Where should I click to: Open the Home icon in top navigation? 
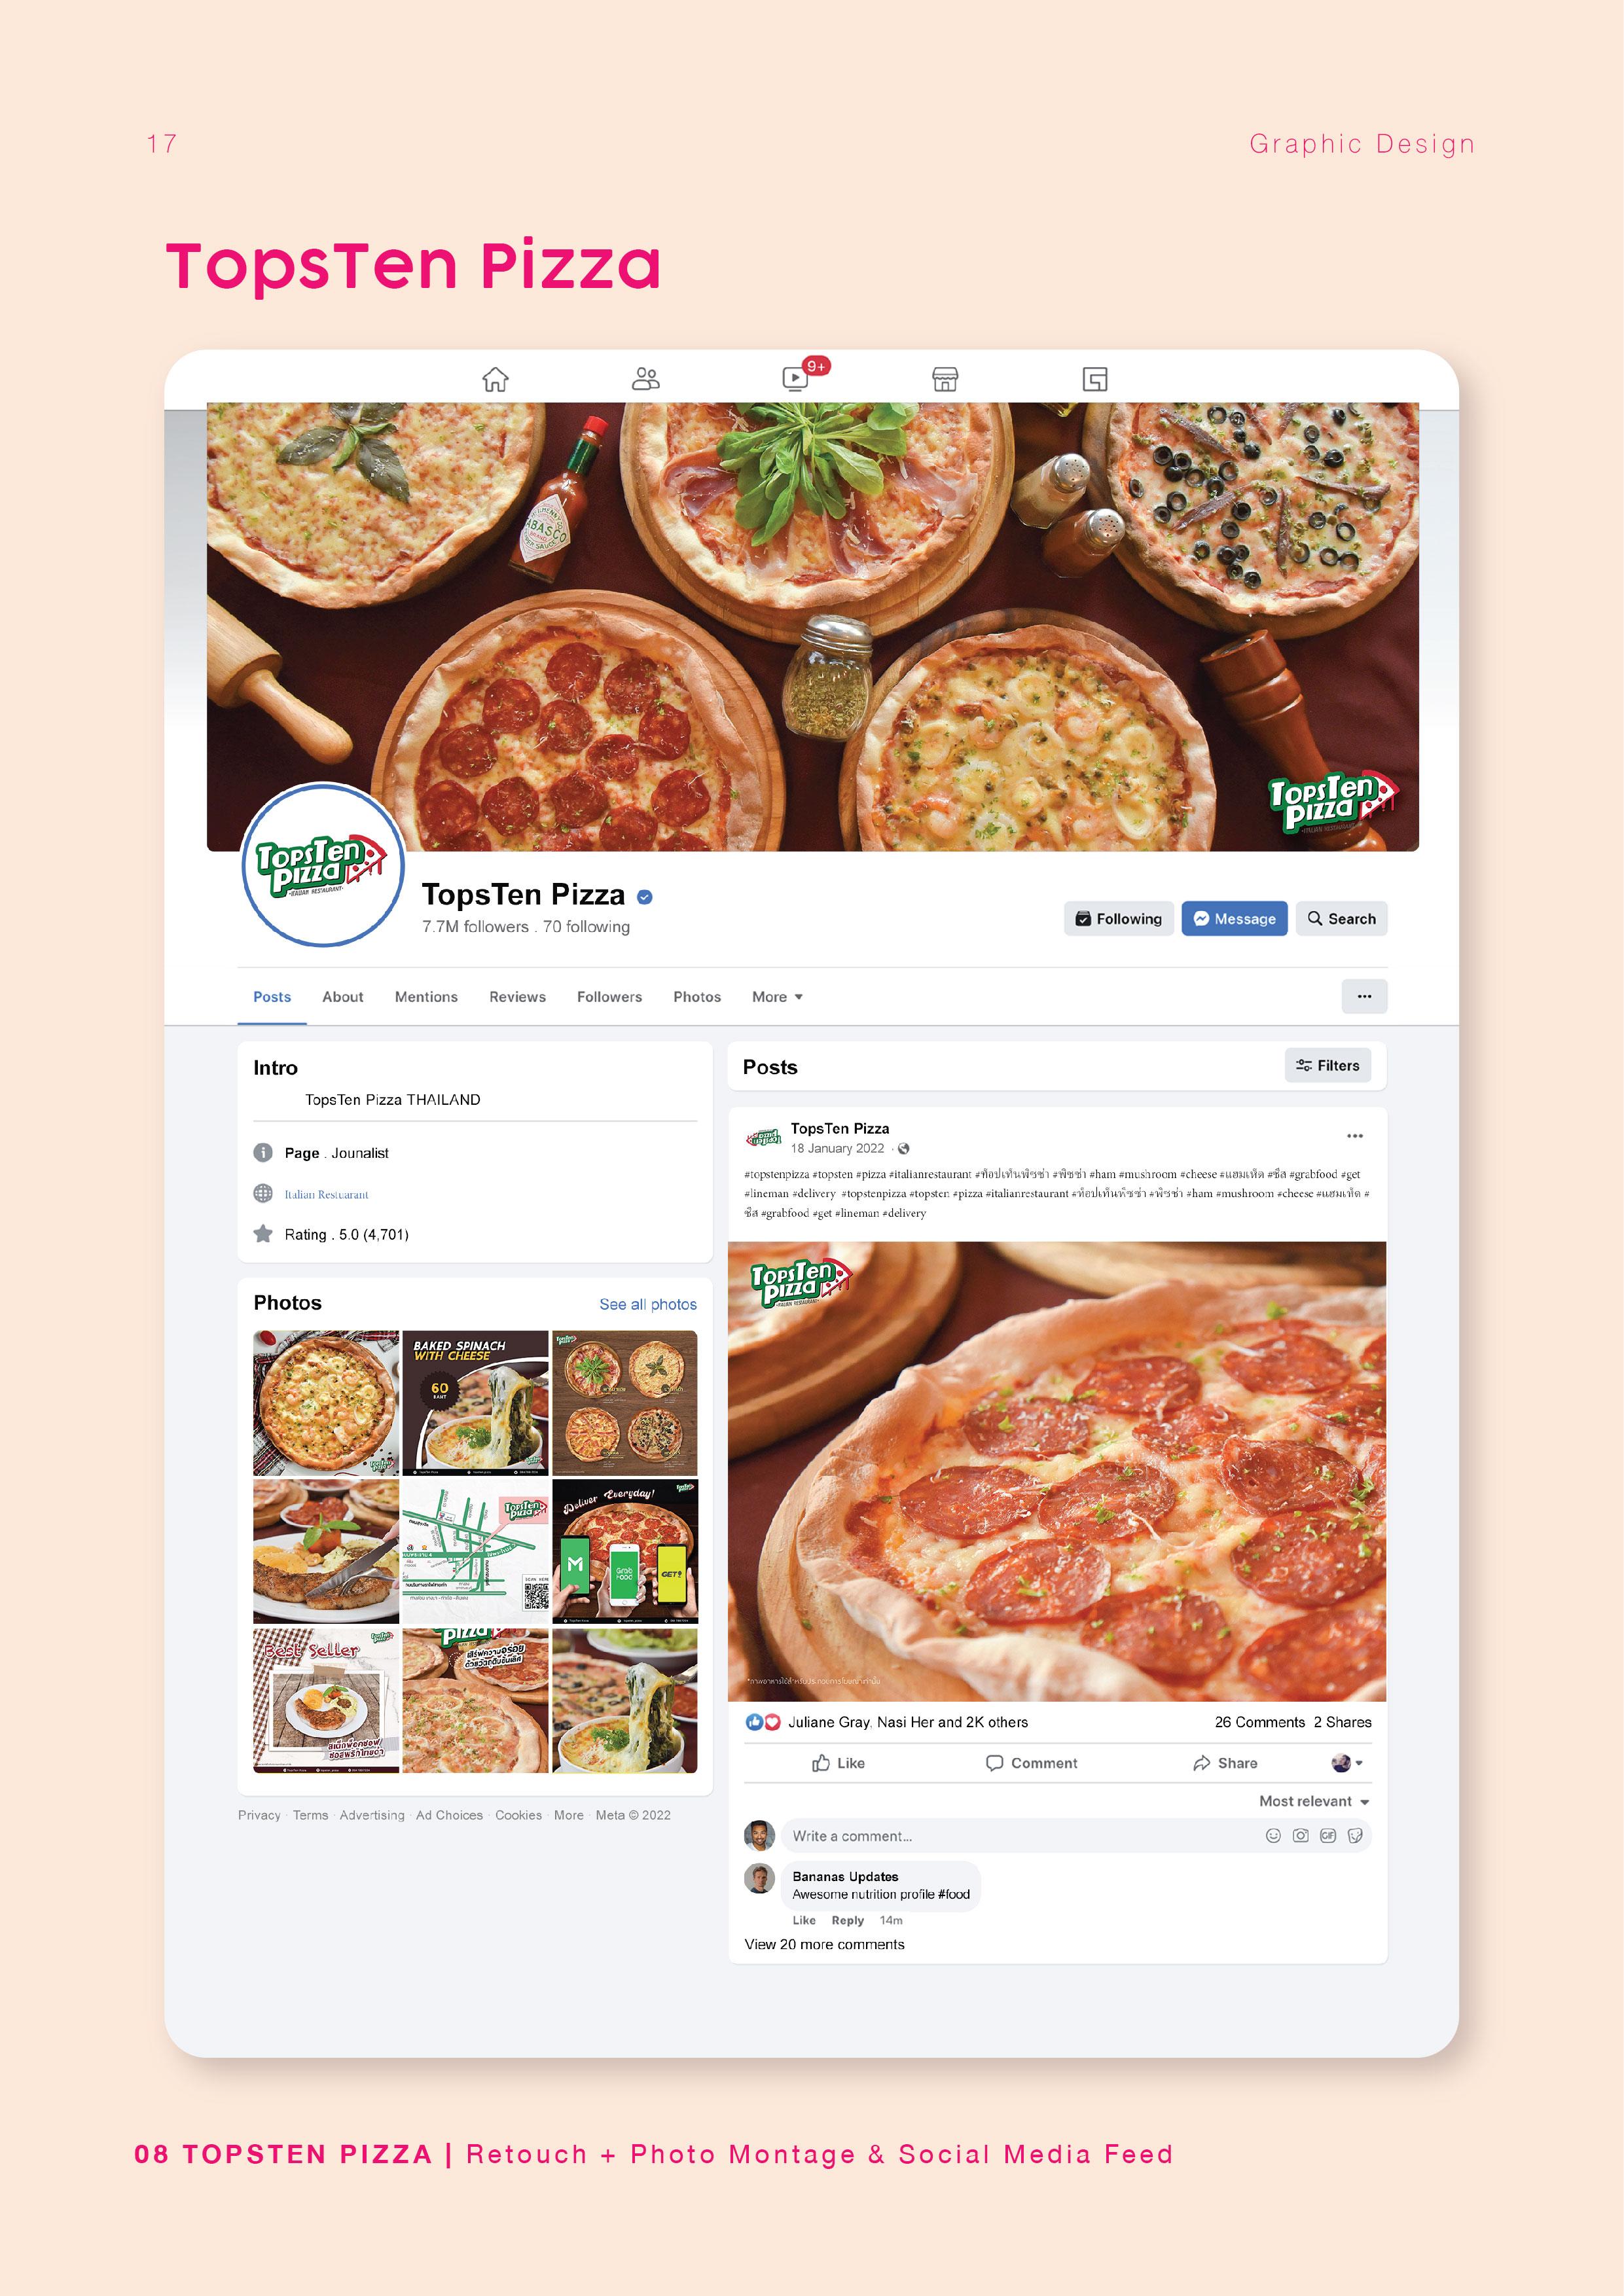click(x=495, y=380)
